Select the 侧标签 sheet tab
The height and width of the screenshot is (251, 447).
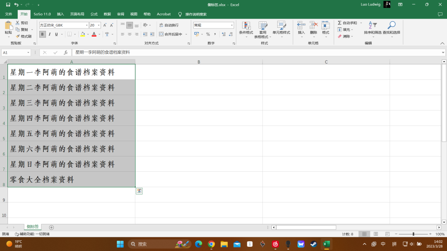tap(33, 227)
